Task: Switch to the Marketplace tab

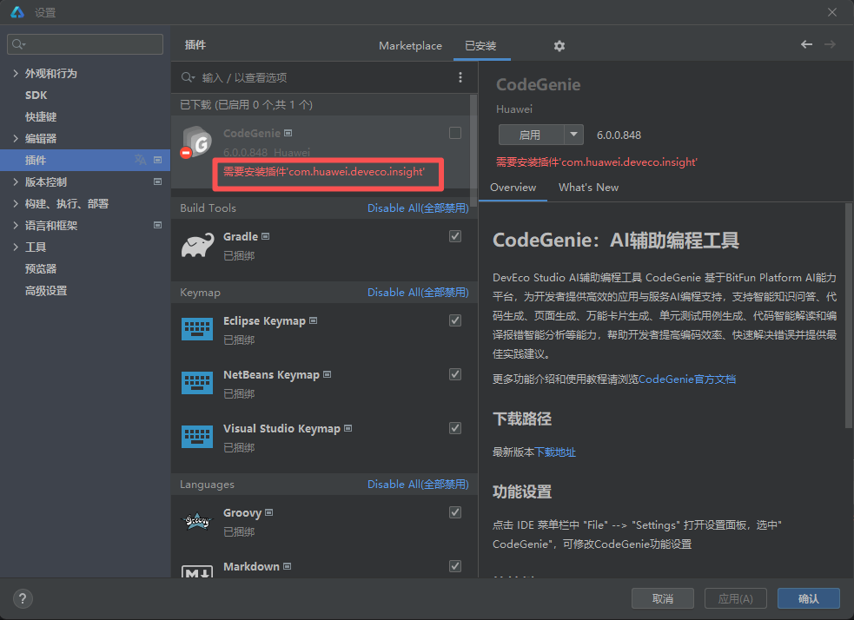Action: pyautogui.click(x=410, y=46)
